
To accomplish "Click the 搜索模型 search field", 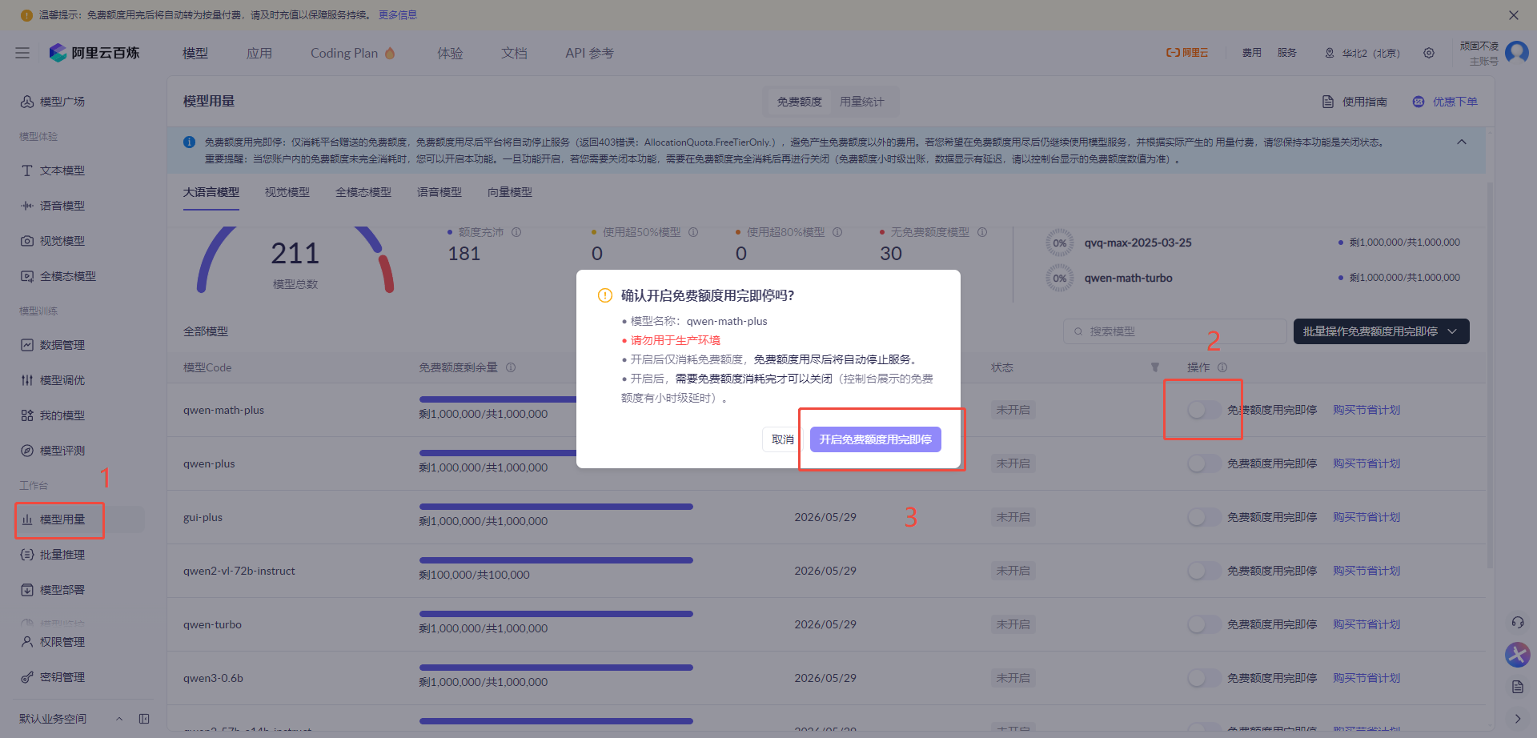I will pos(1174,331).
